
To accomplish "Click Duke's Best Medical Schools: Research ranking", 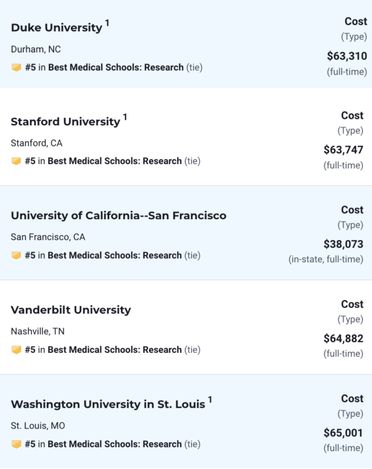I will (116, 67).
